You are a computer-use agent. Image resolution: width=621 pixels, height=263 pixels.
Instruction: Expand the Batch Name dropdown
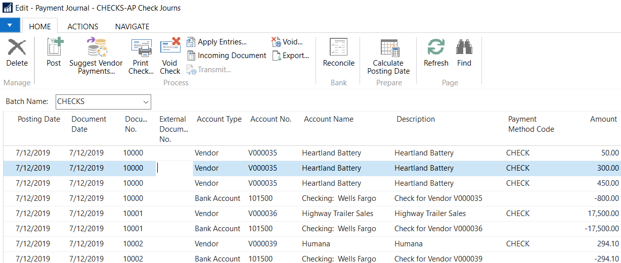tap(146, 102)
